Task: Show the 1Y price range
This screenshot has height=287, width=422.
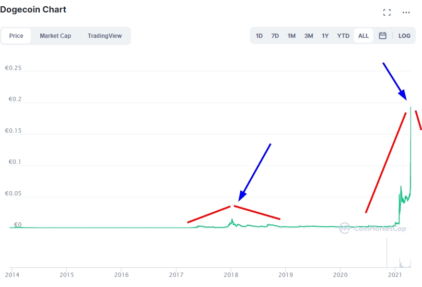Action: (325, 36)
